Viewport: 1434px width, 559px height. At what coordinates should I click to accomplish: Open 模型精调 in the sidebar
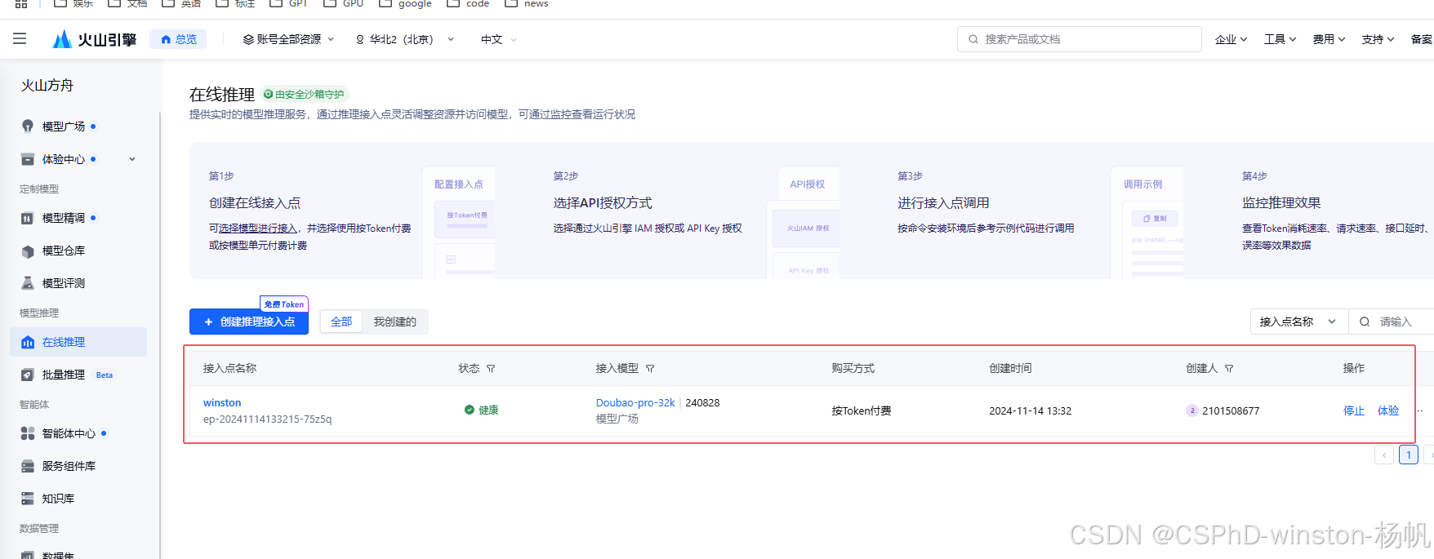point(64,218)
